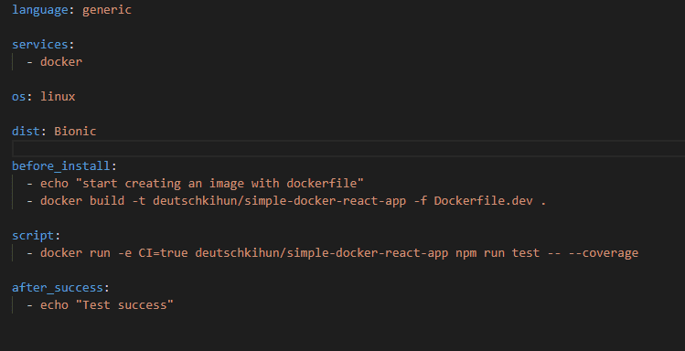Place cursor on the 'linux' value
The image size is (685, 351).
58,97
